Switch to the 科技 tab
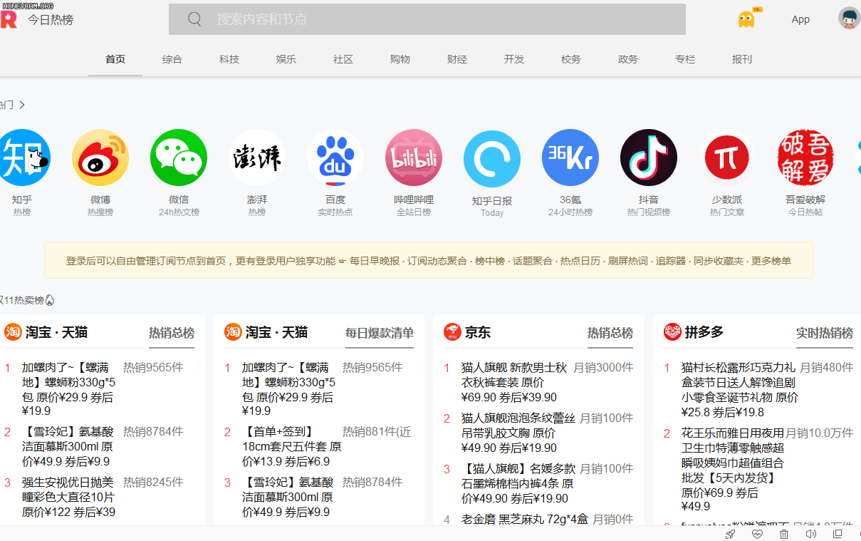This screenshot has height=541, width=861. coord(229,59)
